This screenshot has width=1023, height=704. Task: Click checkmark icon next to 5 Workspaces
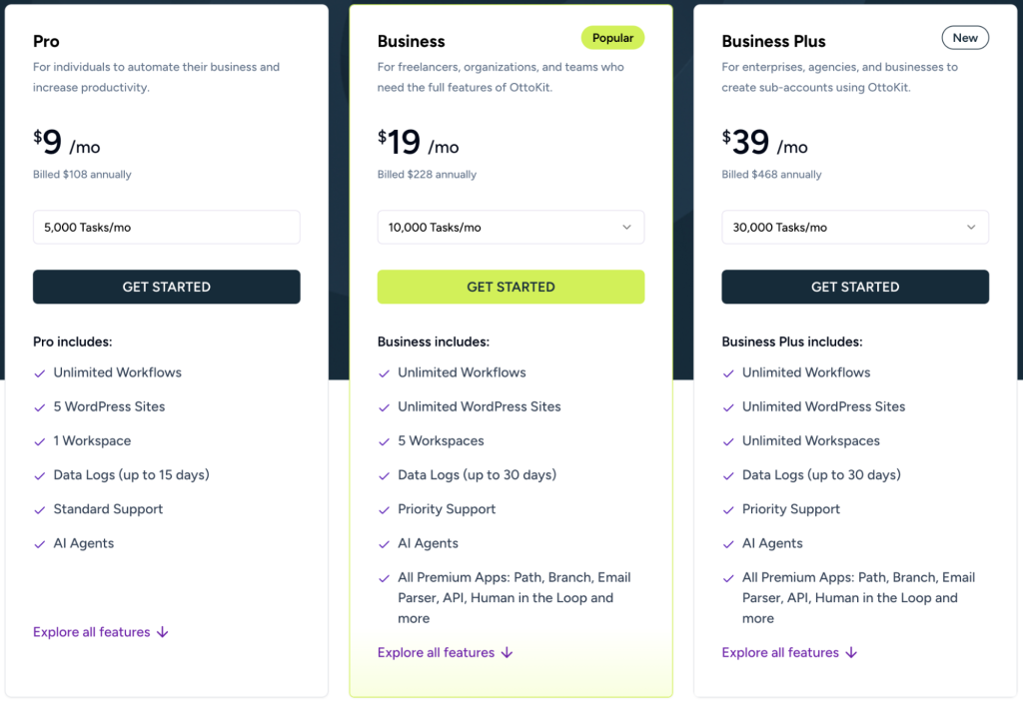[385, 441]
